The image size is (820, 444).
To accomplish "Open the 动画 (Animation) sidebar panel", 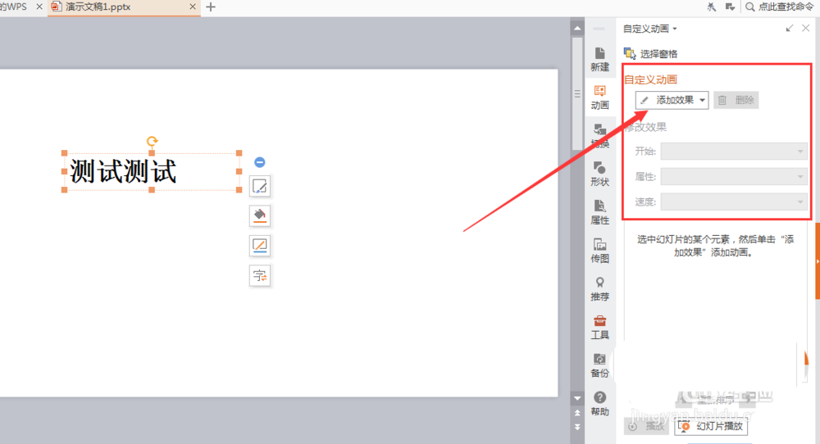I will tap(600, 97).
